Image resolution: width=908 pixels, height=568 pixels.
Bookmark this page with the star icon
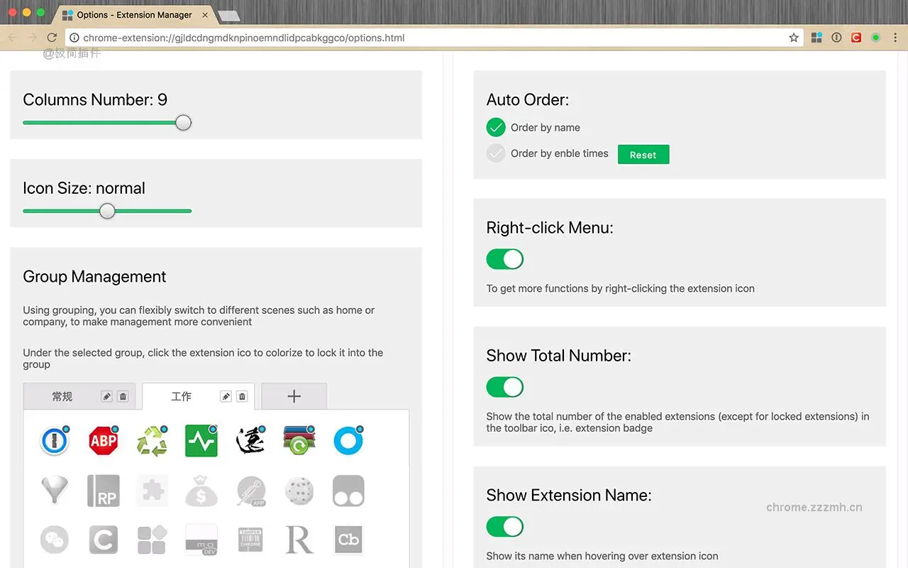tap(794, 38)
